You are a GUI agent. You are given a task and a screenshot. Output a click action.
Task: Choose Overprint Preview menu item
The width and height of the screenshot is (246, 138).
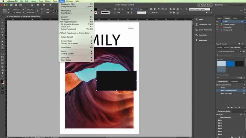tap(76, 7)
